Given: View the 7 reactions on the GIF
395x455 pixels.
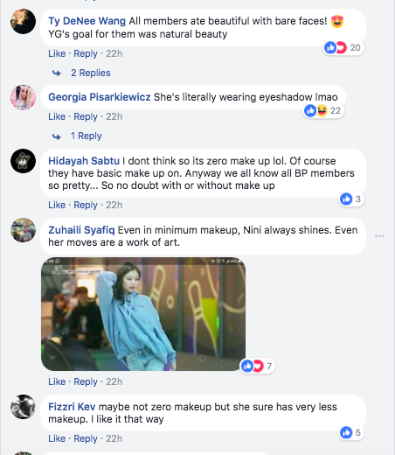Looking at the screenshot, I should tap(257, 366).
